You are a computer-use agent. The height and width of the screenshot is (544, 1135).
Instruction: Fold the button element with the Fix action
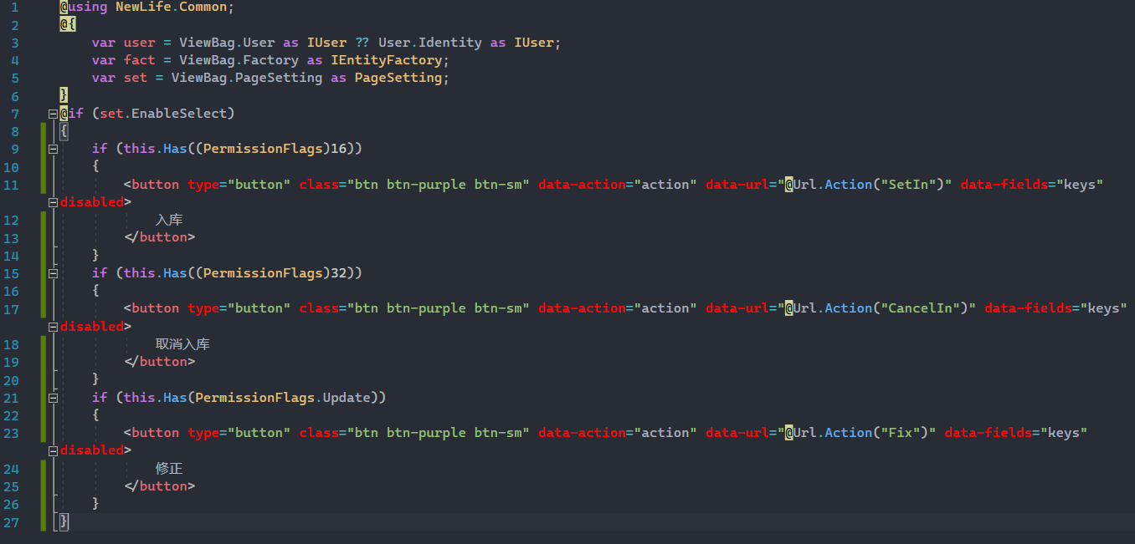coord(54,450)
